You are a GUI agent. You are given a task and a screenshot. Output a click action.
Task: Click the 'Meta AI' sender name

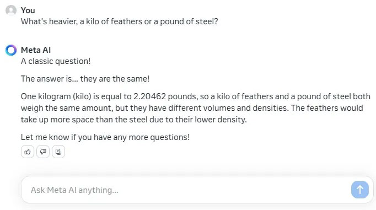tap(36, 50)
